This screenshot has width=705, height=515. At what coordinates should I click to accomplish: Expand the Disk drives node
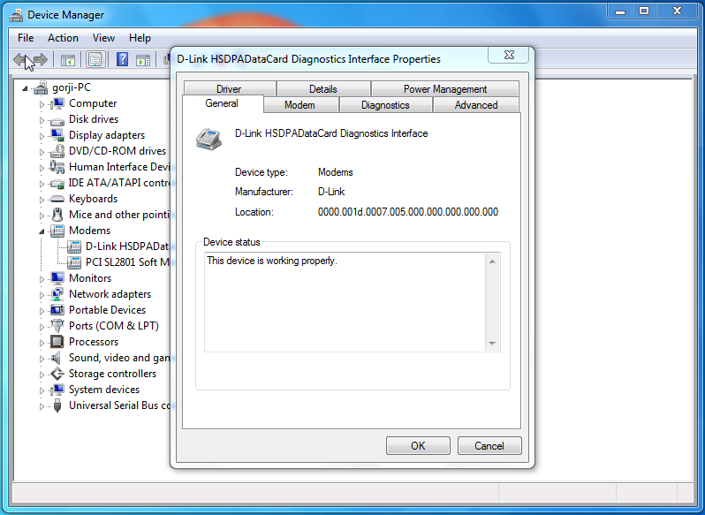click(x=42, y=120)
